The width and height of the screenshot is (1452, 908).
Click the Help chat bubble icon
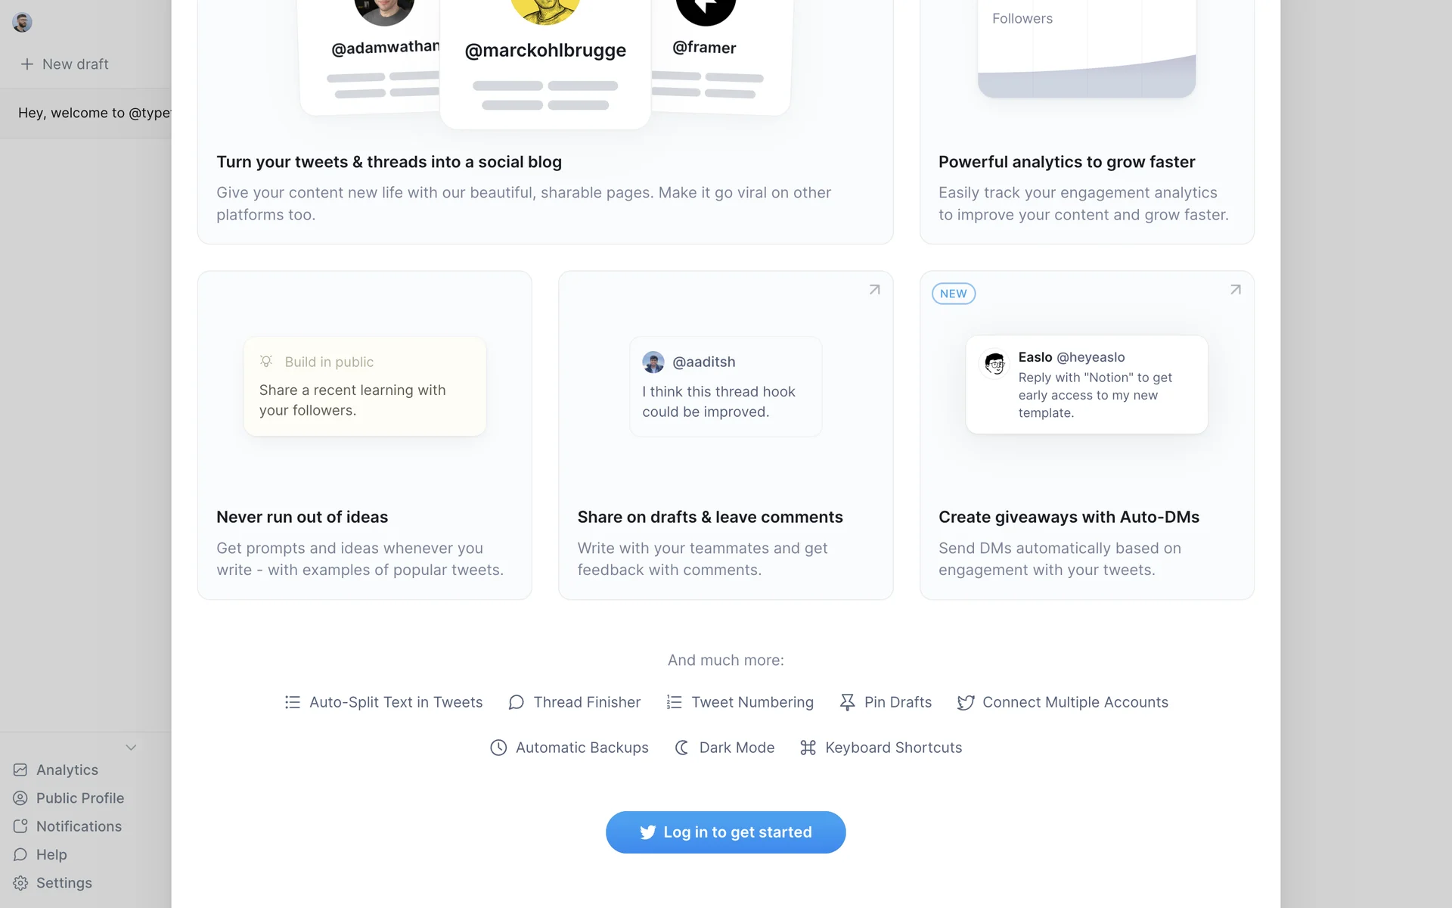[x=20, y=854]
